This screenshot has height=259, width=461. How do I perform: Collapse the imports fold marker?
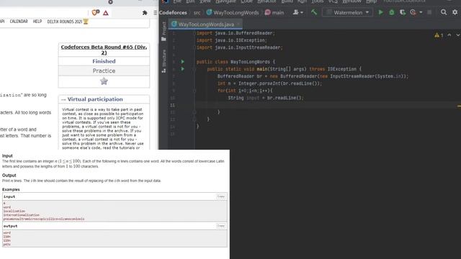coord(194,33)
